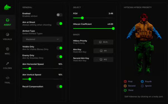168x104 pixels.
Task: Disable the Enemy Only toggle
Action: (59, 57)
